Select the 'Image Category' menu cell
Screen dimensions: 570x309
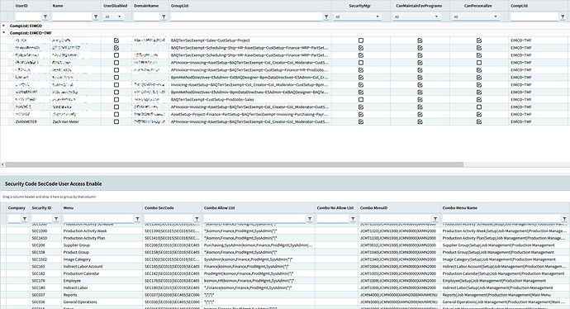point(102,259)
